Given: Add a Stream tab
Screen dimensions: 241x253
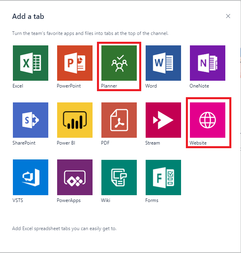Looking at the screenshot, I should [x=163, y=120].
